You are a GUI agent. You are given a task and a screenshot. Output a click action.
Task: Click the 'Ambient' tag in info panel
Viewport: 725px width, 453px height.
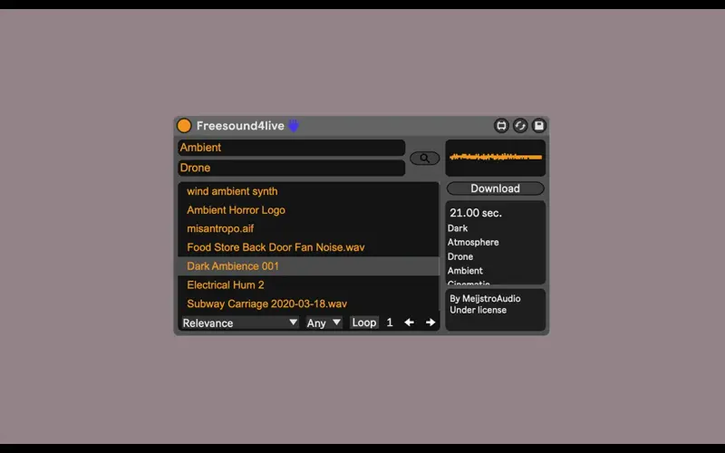pyautogui.click(x=465, y=271)
